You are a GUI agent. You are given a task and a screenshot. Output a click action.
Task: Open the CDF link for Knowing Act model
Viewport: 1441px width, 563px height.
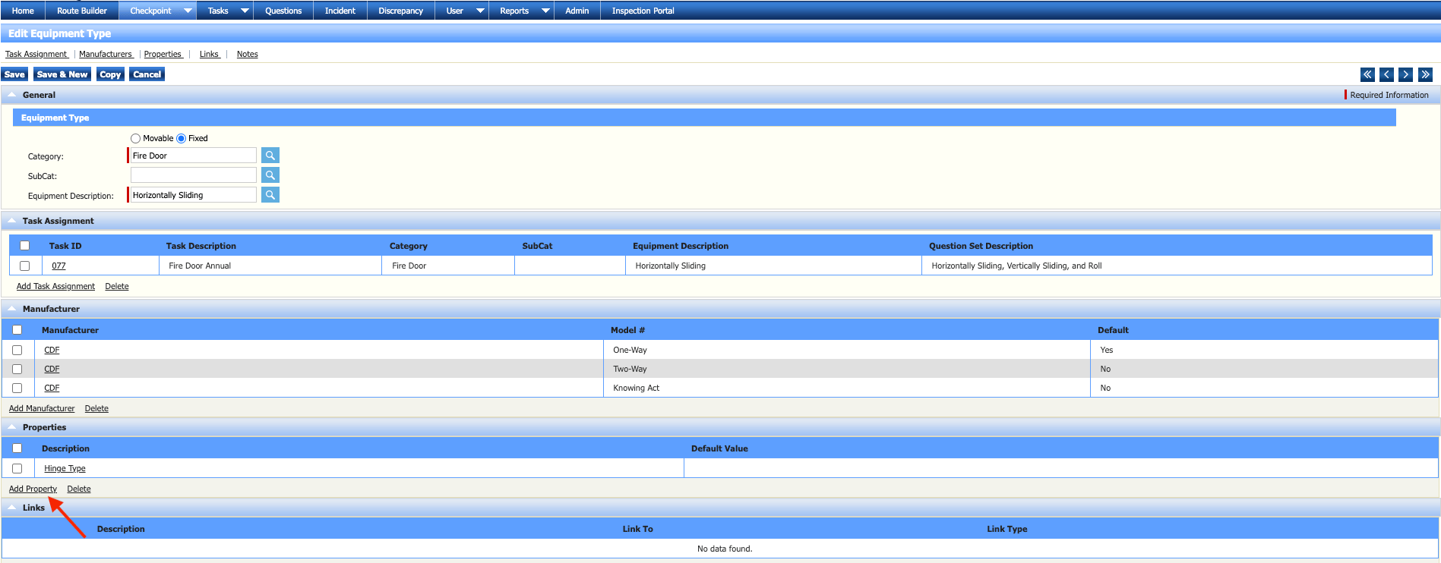pos(52,388)
